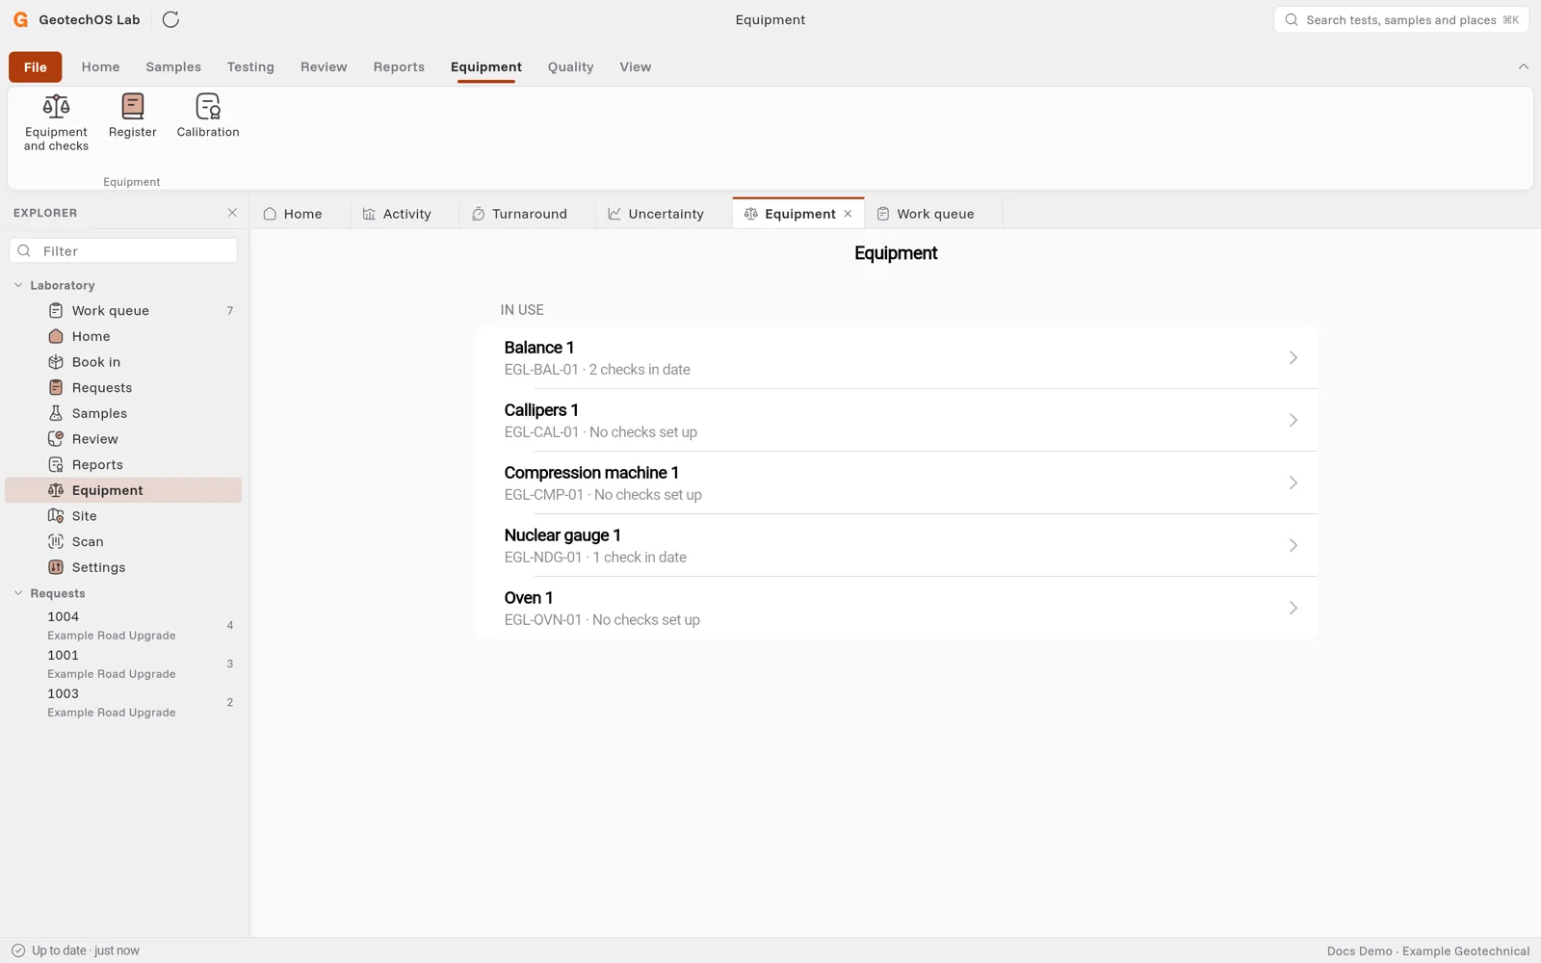The width and height of the screenshot is (1541, 963).
Task: Collapse the Requests tree section
Action: point(18,593)
